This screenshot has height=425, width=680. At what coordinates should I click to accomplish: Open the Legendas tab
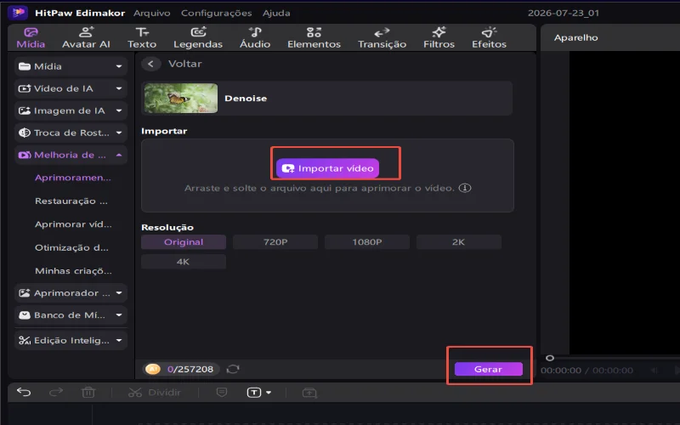(x=198, y=37)
